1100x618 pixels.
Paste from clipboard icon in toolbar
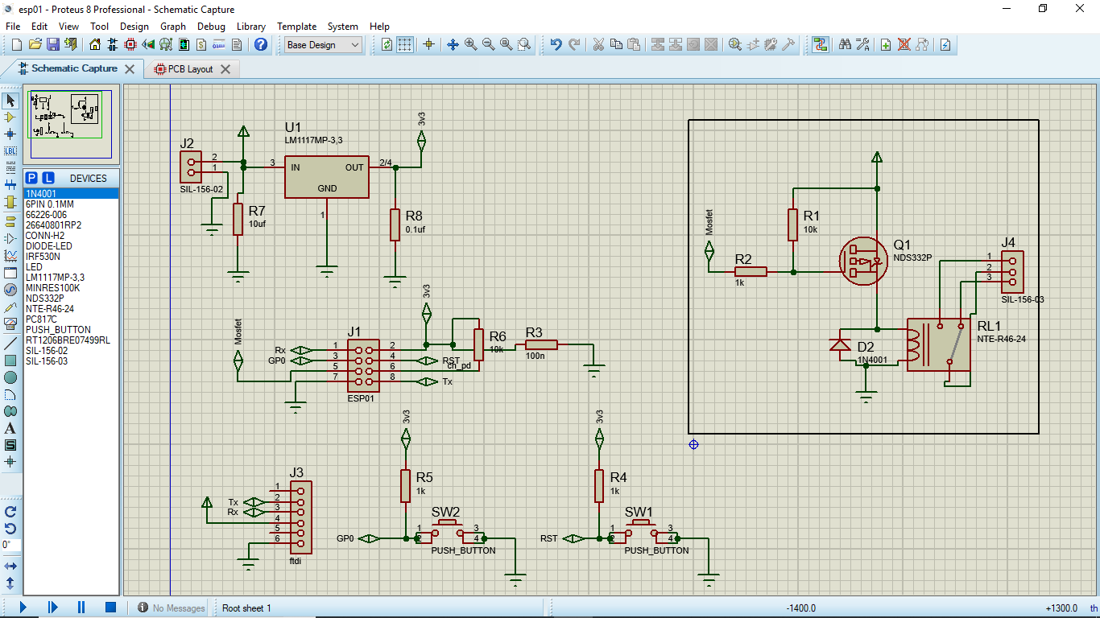(x=634, y=45)
